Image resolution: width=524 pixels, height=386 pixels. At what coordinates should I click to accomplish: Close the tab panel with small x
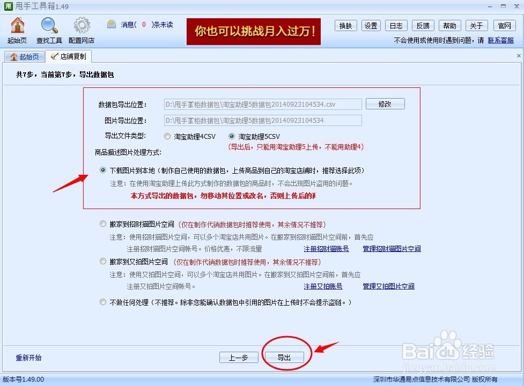point(519,56)
